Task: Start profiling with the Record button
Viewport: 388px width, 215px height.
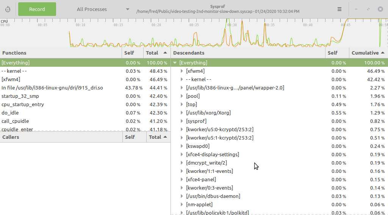Action: [37, 9]
